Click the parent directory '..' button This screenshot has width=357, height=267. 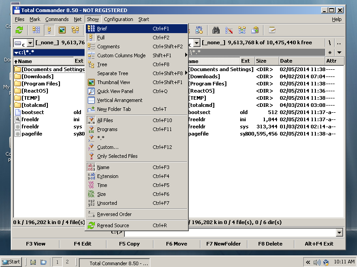click(339, 43)
